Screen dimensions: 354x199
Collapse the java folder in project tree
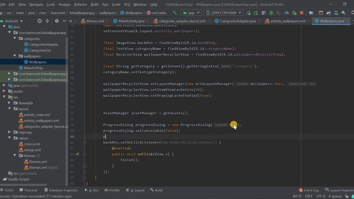[x=4, y=27]
